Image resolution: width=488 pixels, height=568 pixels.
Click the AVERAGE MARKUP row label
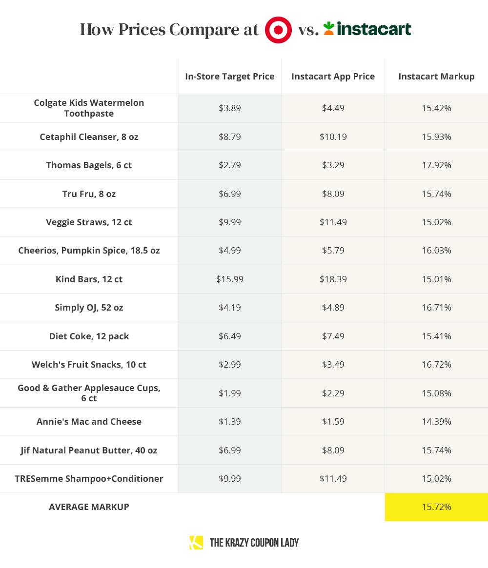point(89,507)
